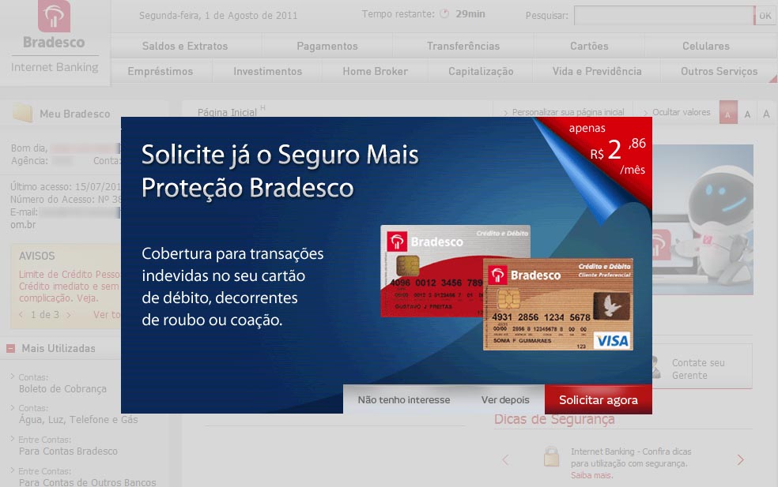Click the Meu Bradesco folder icon
The width and height of the screenshot is (778, 487).
click(23, 114)
